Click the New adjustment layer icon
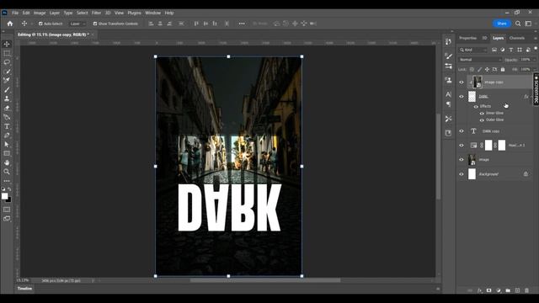This screenshot has width=539, height=303. (x=499, y=290)
